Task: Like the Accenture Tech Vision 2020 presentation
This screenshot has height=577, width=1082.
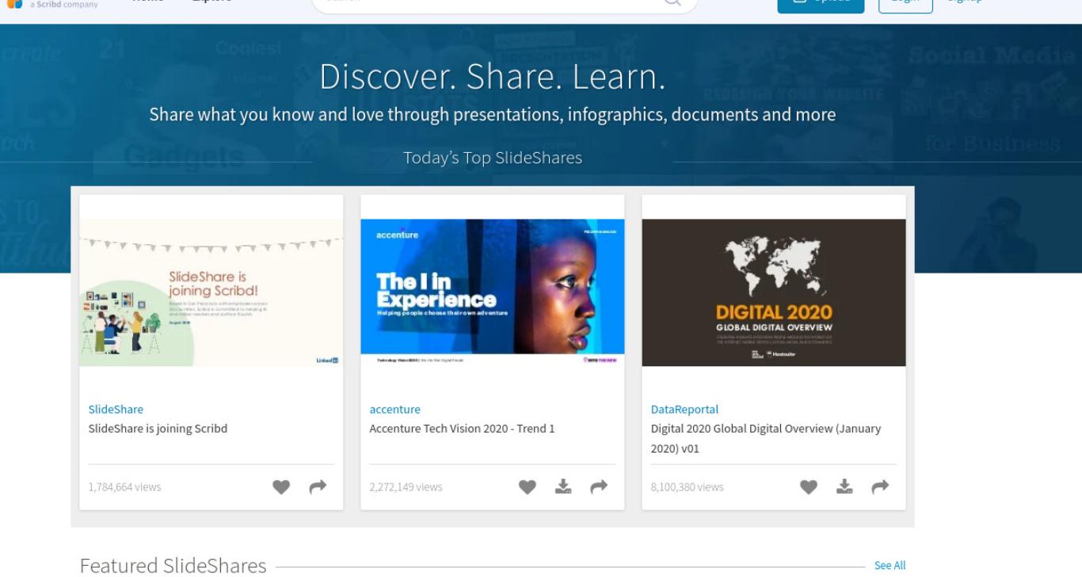Action: tap(528, 487)
